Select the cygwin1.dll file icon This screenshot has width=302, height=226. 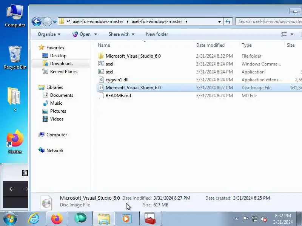101,79
